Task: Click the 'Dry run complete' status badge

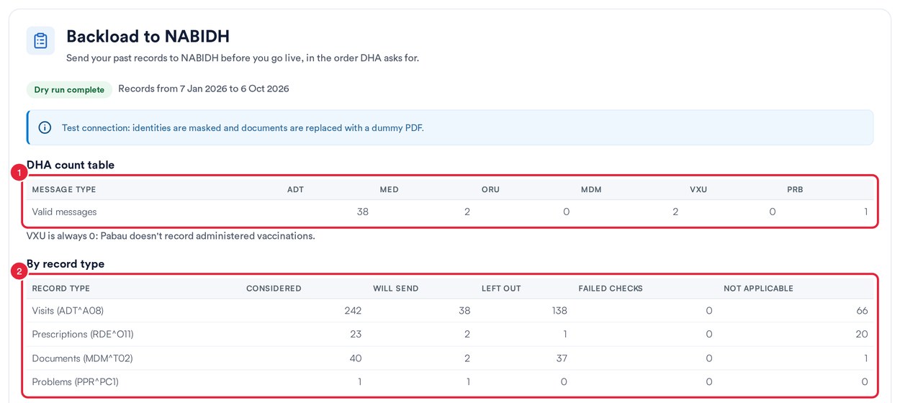Action: tap(69, 90)
